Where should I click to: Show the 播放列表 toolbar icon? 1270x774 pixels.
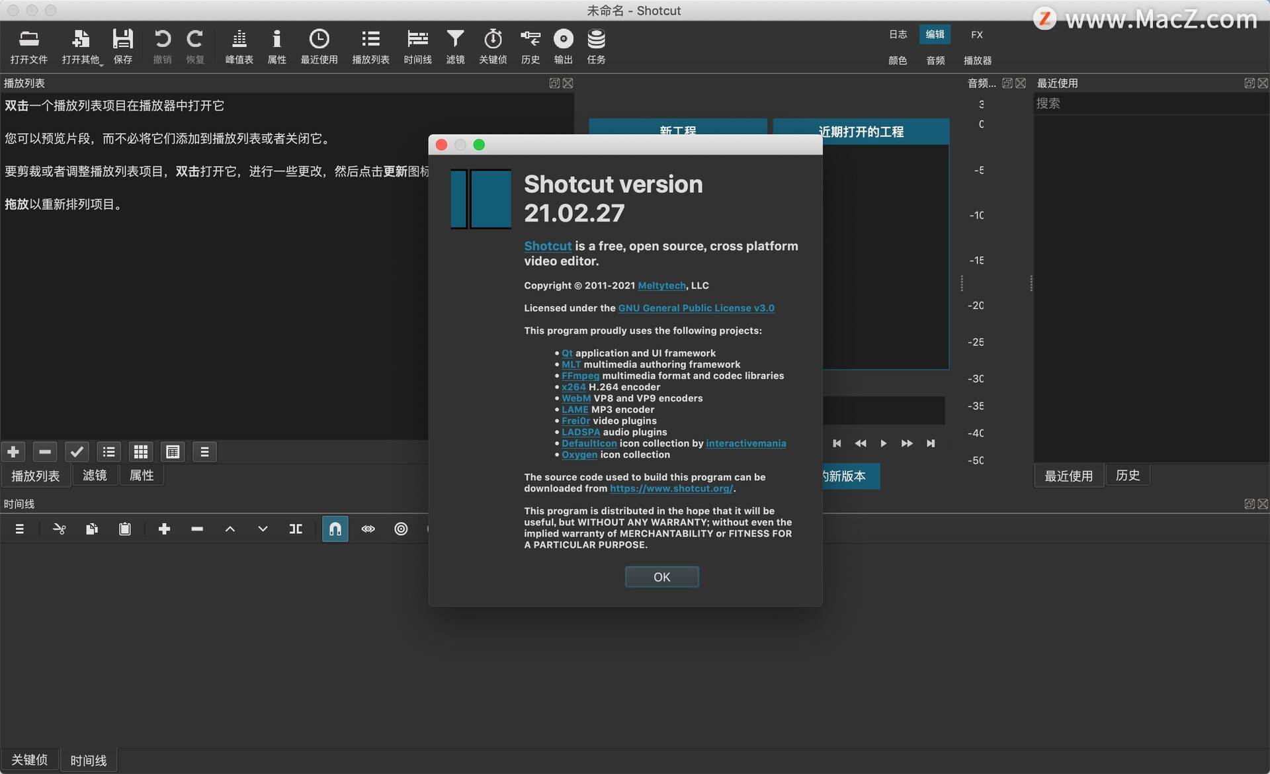[x=370, y=46]
